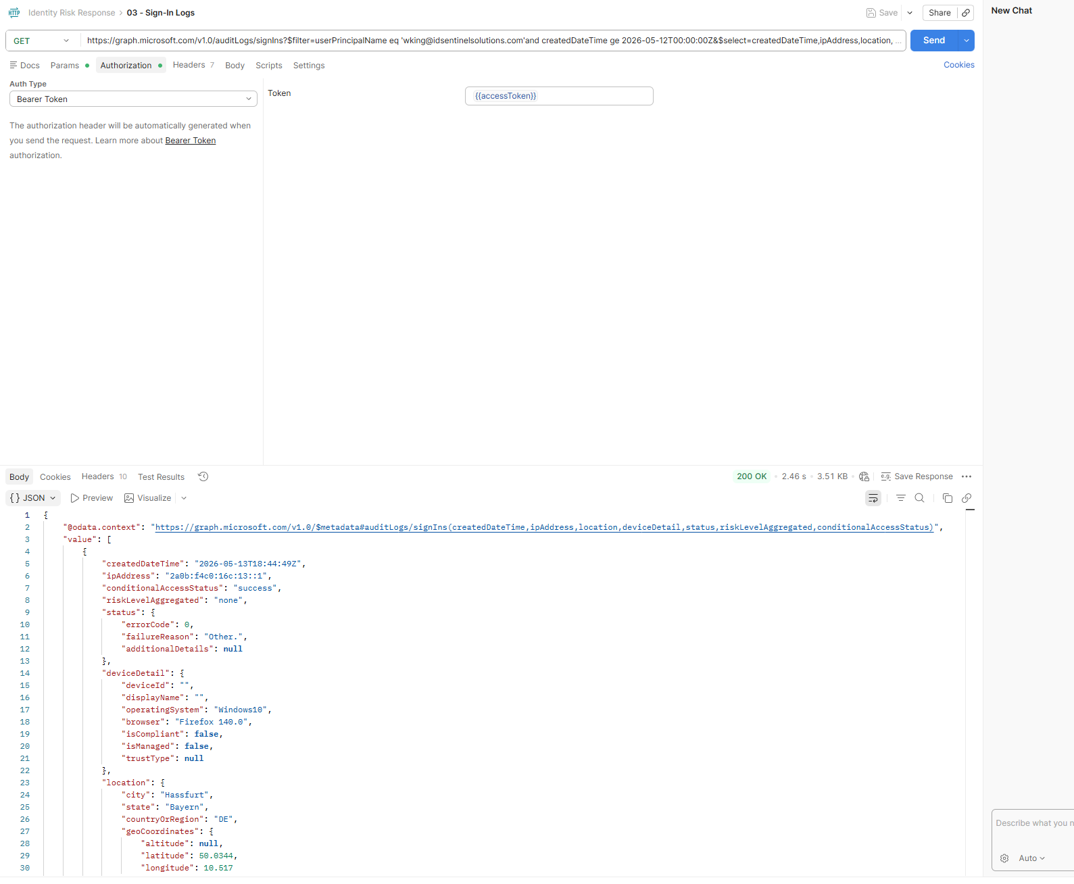Click line number 23 in the gutter
Image resolution: width=1074 pixels, height=884 pixels.
[25, 783]
